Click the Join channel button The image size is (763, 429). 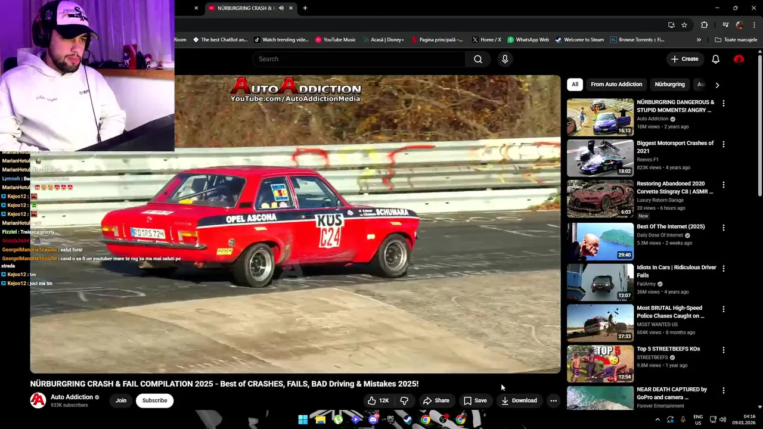click(x=121, y=400)
